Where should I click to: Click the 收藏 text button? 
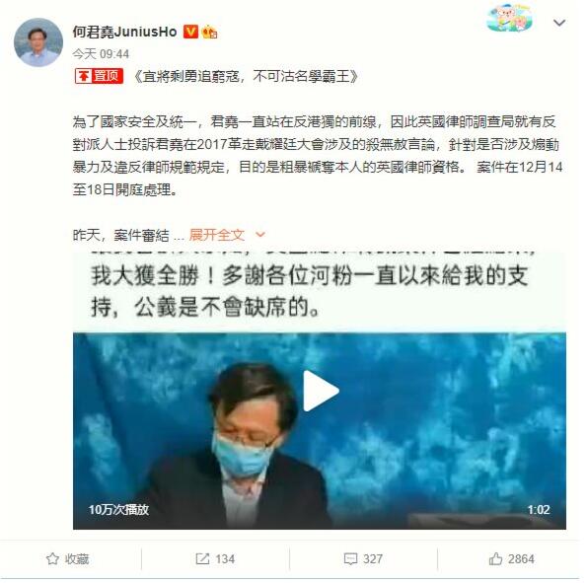[77, 559]
